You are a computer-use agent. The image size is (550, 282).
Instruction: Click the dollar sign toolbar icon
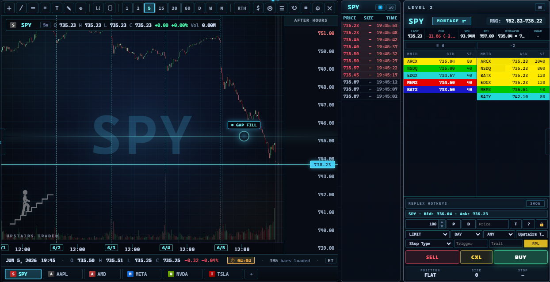[258, 8]
